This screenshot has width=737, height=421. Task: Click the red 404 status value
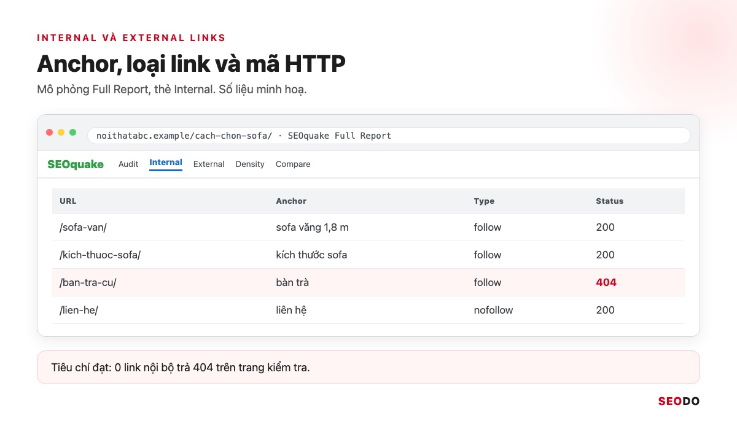tap(606, 282)
